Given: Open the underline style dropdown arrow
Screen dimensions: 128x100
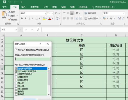Looking at the screenshot, I should (32, 18).
